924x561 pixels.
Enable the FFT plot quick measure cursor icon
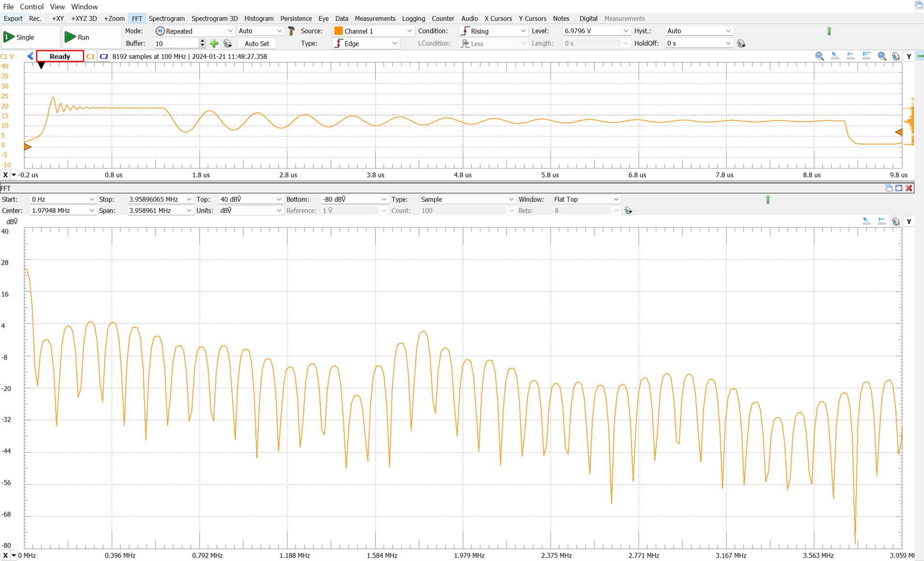coord(866,221)
